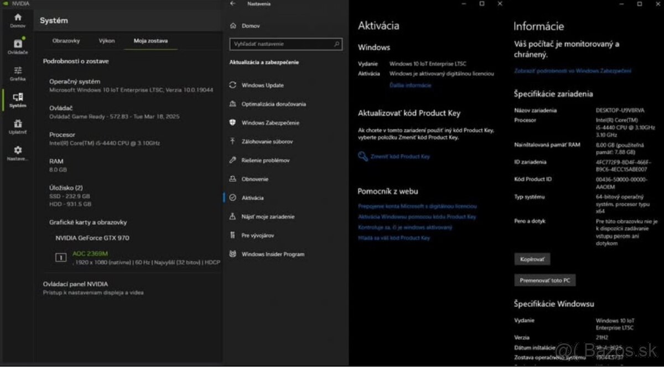Screen dimensions: 664x367
Task: Open Windows Zabezpečenie in the settings list
Action: click(x=270, y=123)
